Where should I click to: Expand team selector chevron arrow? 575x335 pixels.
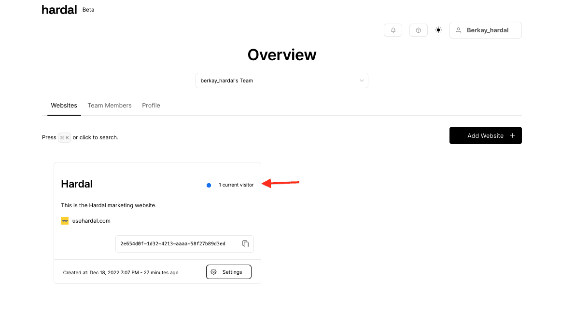tap(362, 80)
